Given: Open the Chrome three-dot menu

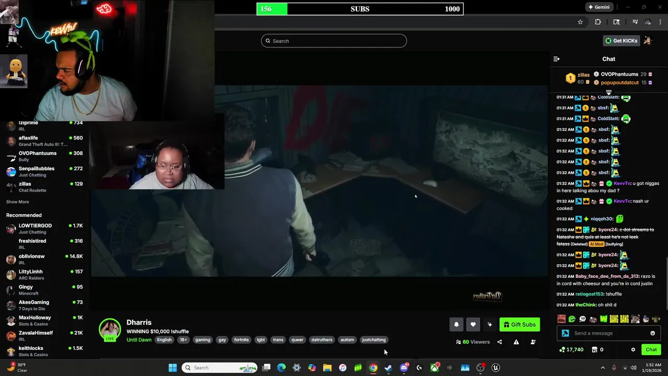Looking at the screenshot, I should coord(661,22).
